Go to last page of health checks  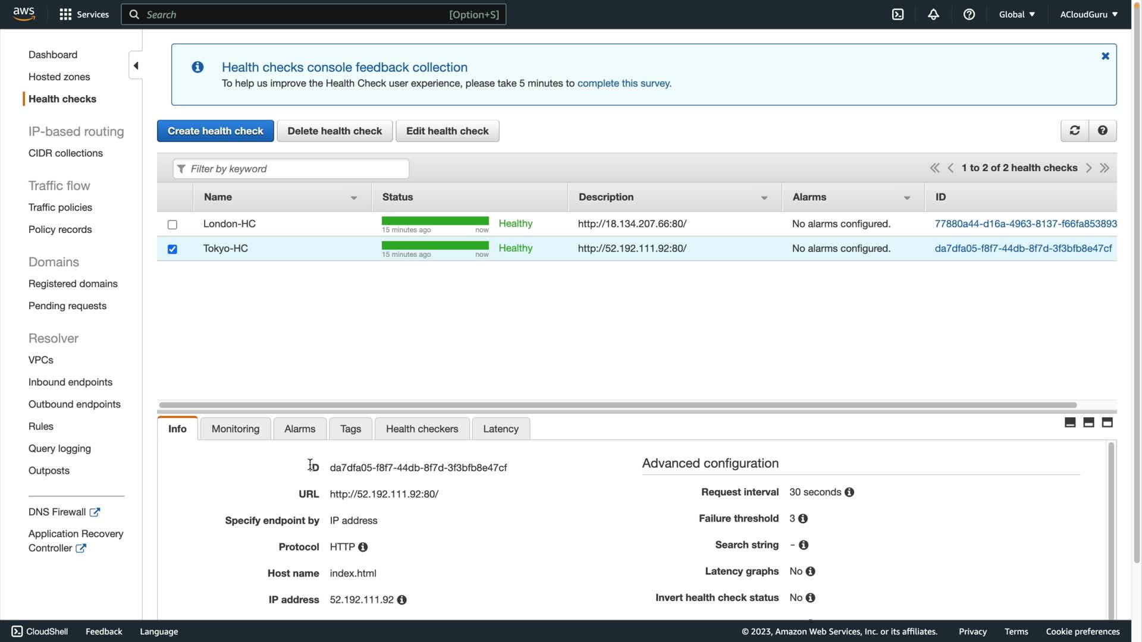(x=1105, y=168)
